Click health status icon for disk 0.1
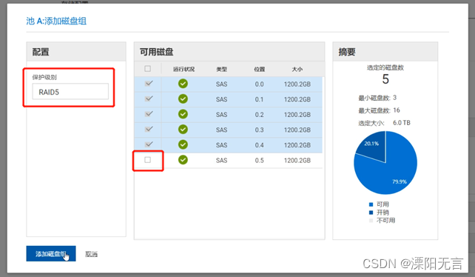The height and width of the screenshot is (277, 475). (x=183, y=99)
